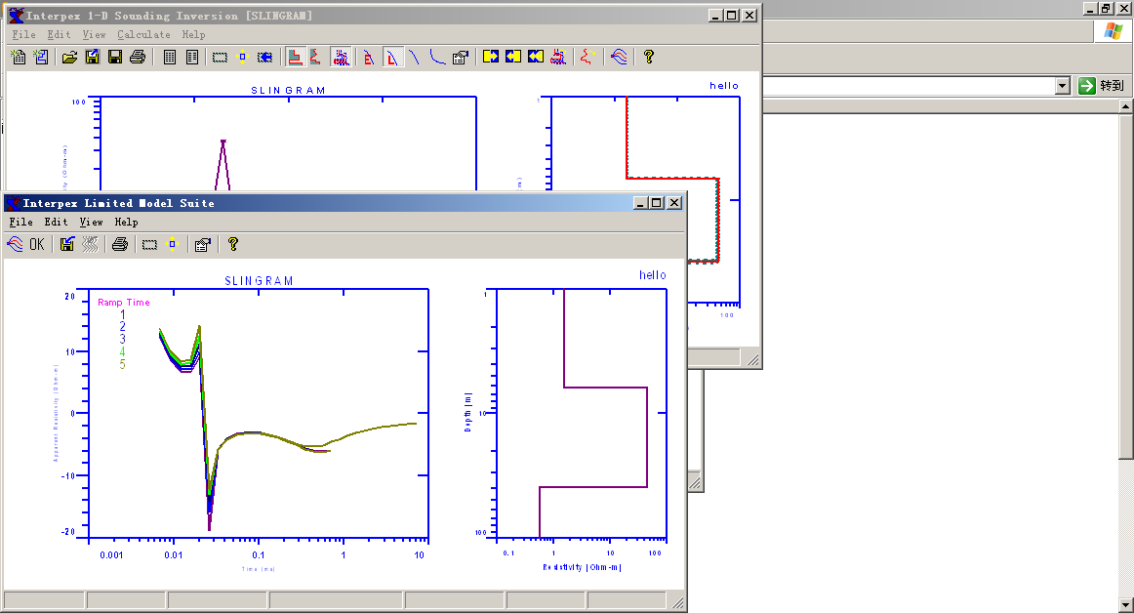Click the red model with blue dots icon after yellow arrows

[558, 58]
